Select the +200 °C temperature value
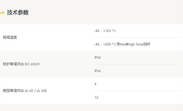This screenshot has width=183, height=111. pyautogui.click(x=110, y=44)
